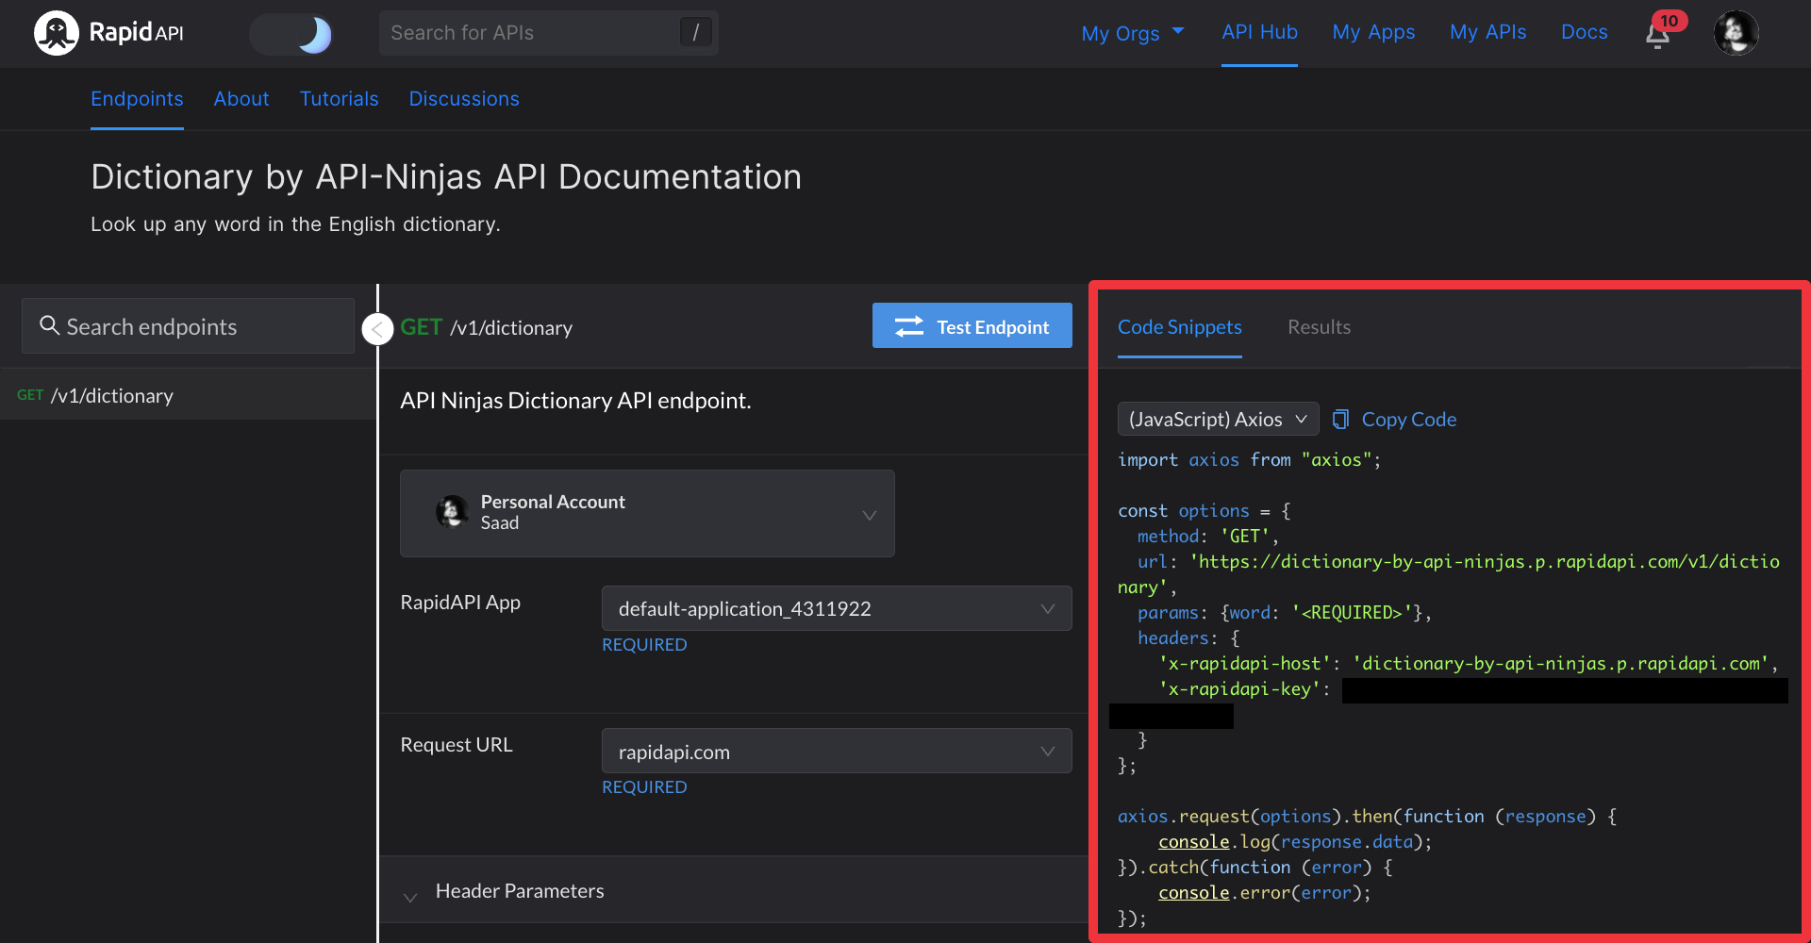This screenshot has width=1811, height=943.
Task: Open the Docs link
Action: (x=1584, y=32)
